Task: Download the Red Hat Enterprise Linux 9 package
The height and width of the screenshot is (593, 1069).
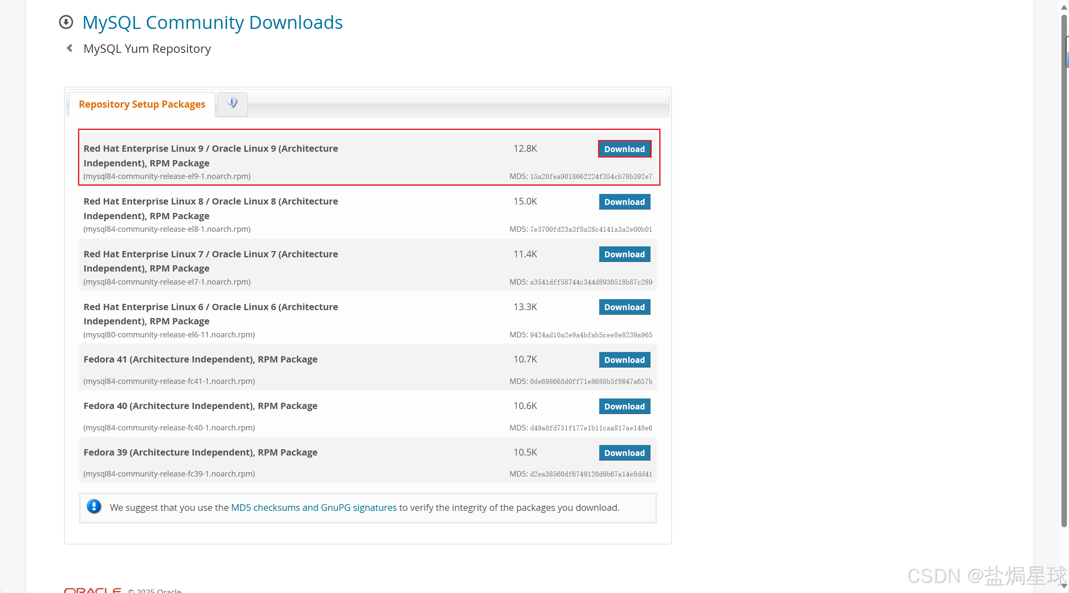Action: coord(624,149)
